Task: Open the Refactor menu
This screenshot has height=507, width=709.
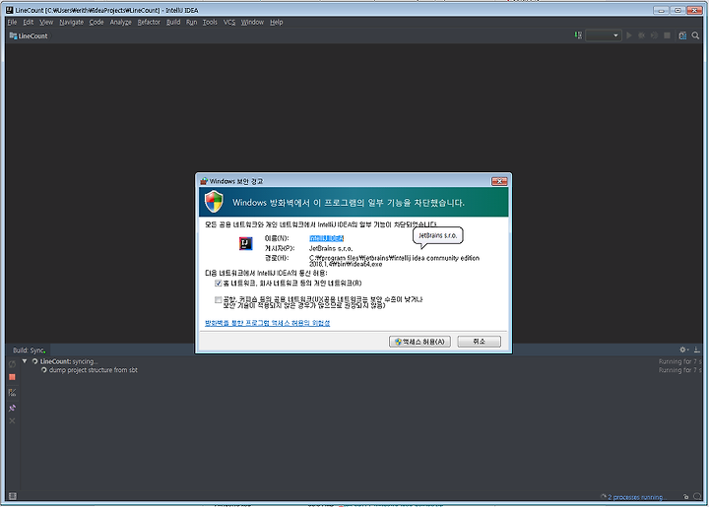Action: coord(149,22)
